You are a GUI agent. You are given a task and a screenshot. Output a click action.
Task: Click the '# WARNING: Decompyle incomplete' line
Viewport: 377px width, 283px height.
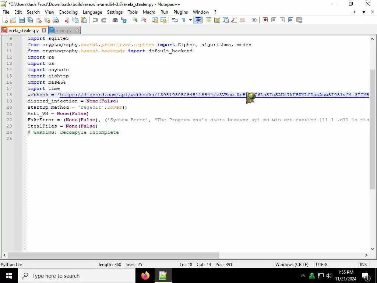point(73,132)
